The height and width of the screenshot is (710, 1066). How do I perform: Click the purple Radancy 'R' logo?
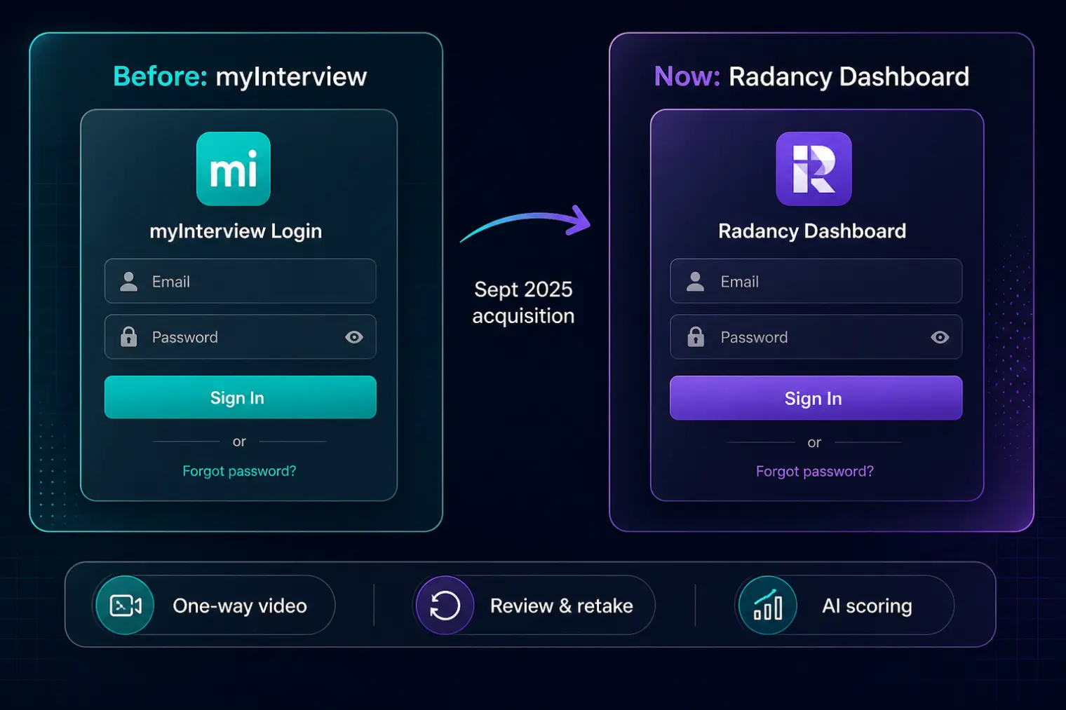pos(814,169)
